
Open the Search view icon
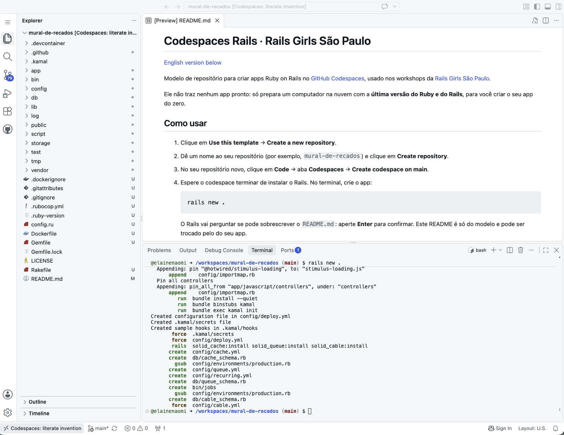click(8, 57)
